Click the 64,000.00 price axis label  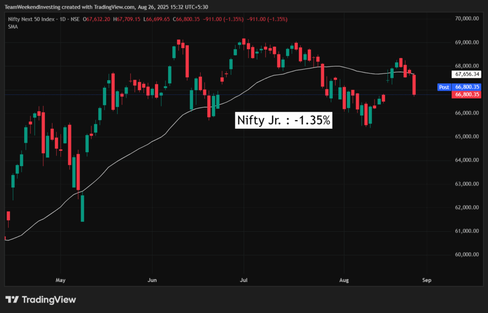[x=467, y=160]
